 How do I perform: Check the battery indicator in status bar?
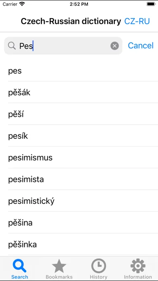(x=151, y=4)
